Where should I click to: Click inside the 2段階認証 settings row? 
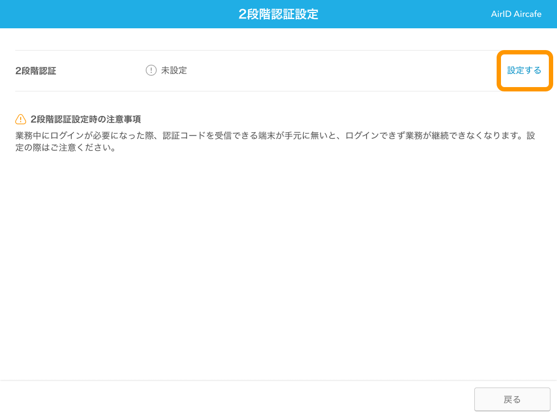[272, 70]
